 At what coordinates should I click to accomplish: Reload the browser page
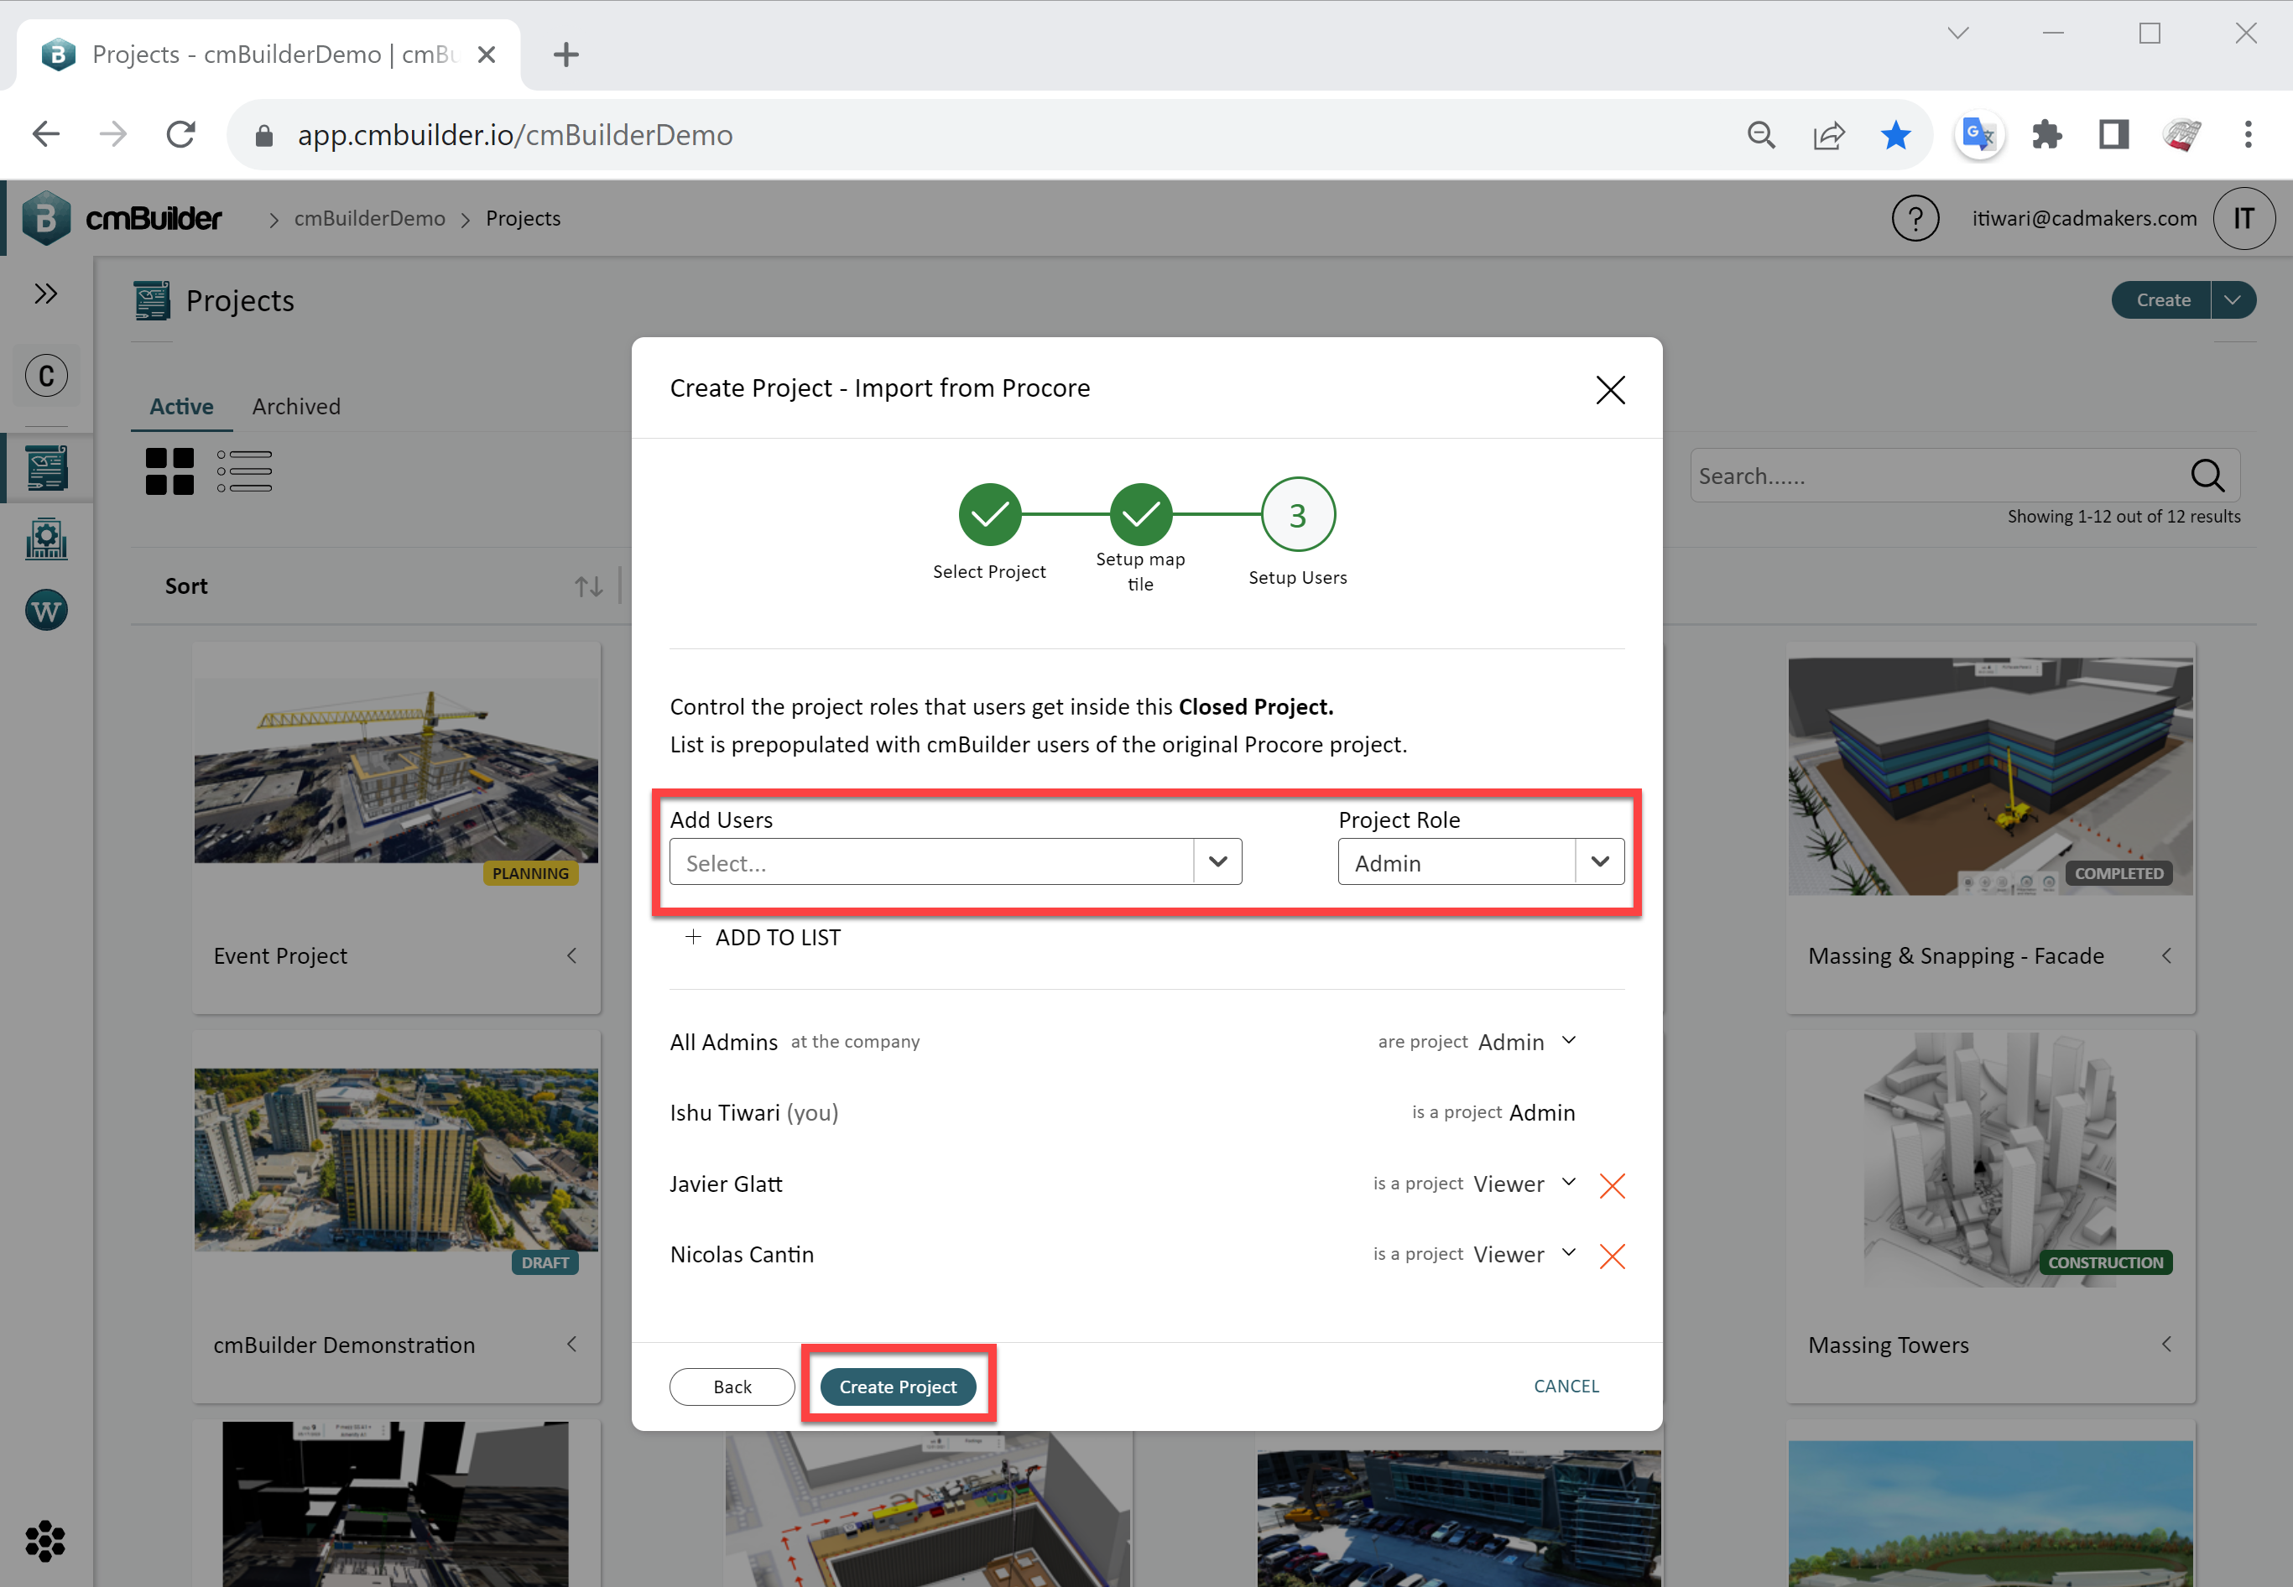(180, 134)
